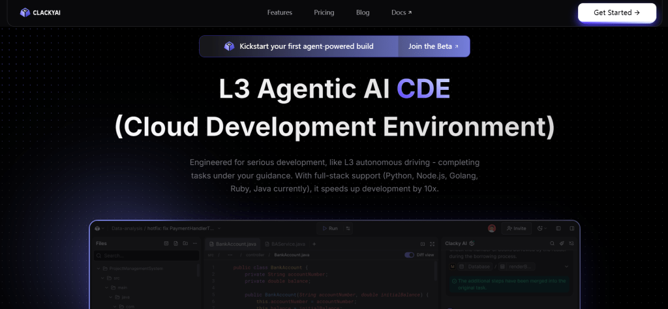Image resolution: width=668 pixels, height=309 pixels.
Task: Click the src breadcrumb in editor path
Action: click(x=211, y=255)
